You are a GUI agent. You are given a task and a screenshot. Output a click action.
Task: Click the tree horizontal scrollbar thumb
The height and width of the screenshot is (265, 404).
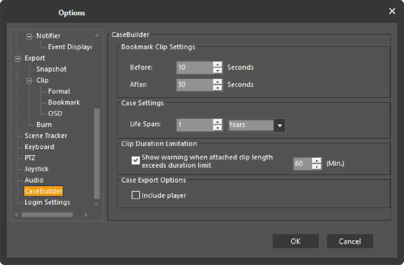pyautogui.click(x=47, y=215)
